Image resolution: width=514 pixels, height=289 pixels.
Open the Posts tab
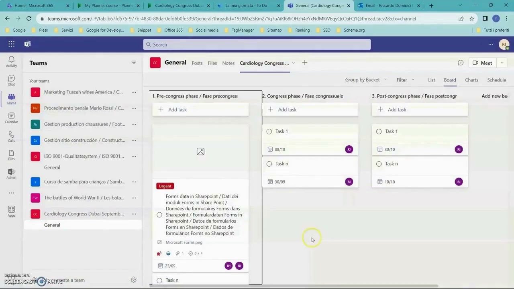pyautogui.click(x=197, y=63)
